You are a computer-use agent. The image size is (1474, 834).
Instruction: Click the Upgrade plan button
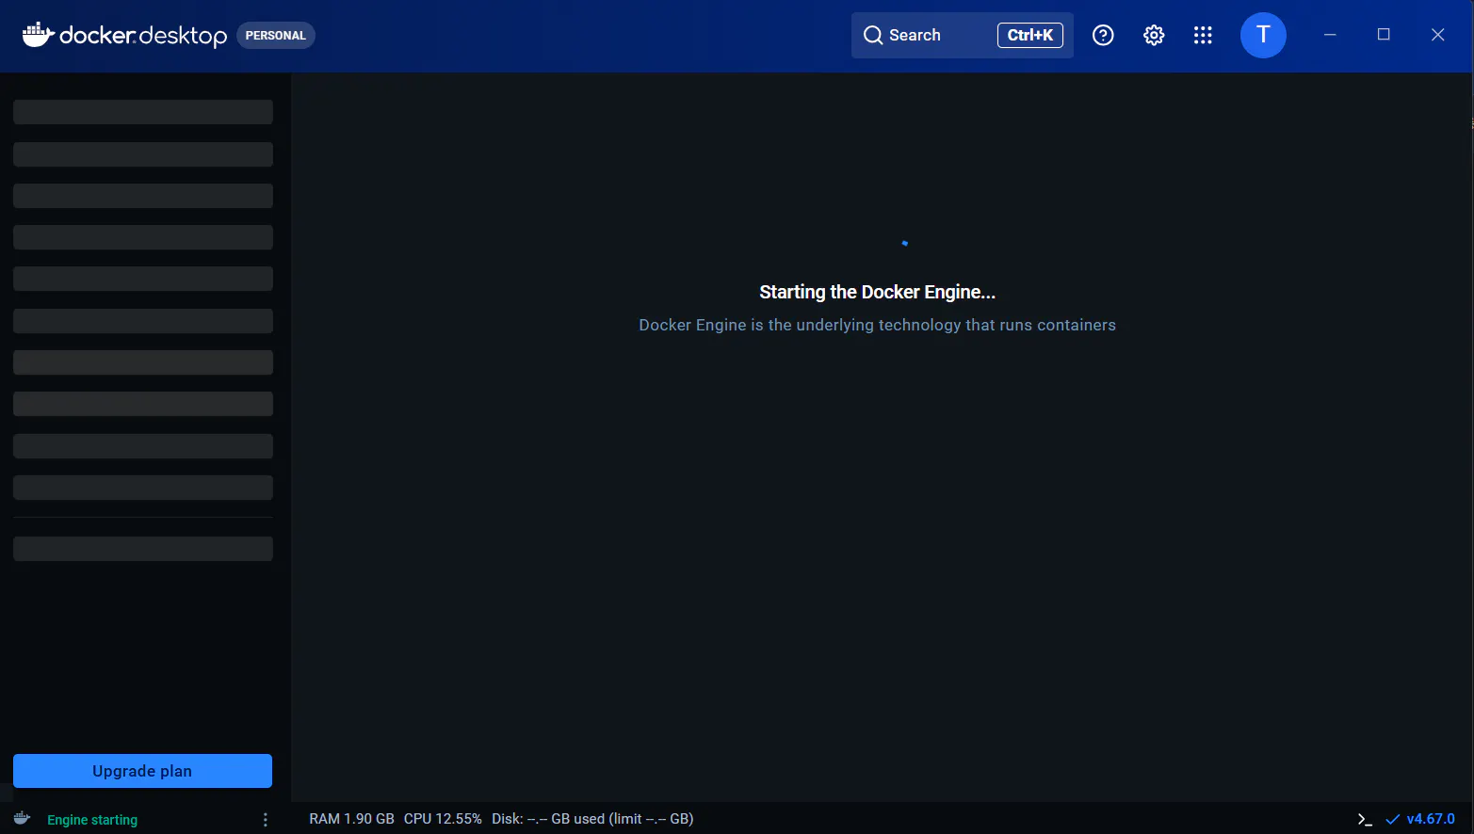tap(142, 771)
